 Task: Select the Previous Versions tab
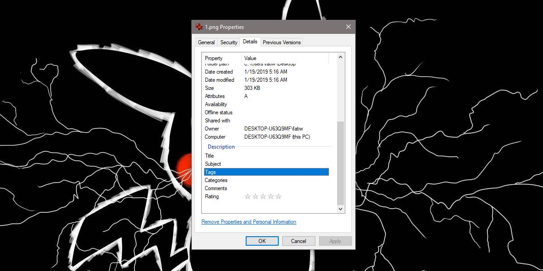(x=281, y=42)
